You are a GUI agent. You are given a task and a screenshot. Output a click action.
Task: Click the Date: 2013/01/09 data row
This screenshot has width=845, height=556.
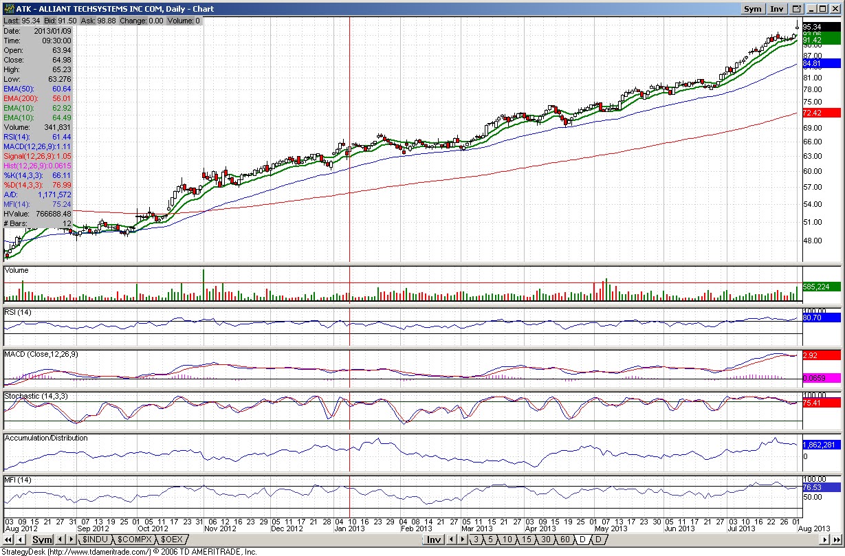pos(38,31)
